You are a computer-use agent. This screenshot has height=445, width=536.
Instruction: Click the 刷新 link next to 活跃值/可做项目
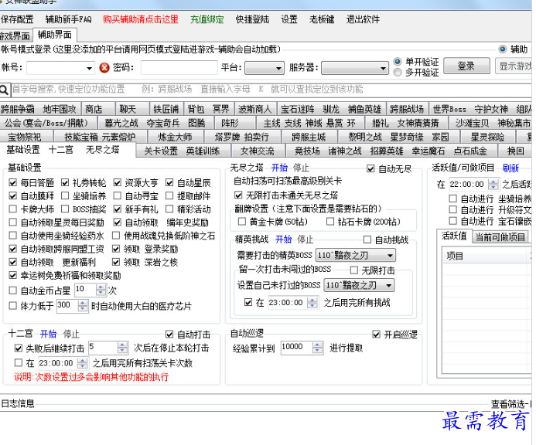tap(510, 168)
